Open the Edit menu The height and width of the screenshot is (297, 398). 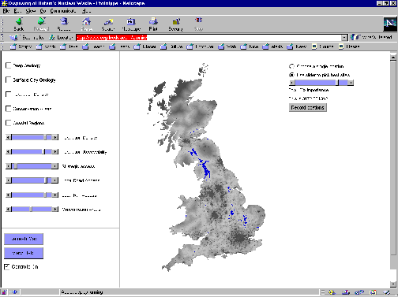(17, 11)
